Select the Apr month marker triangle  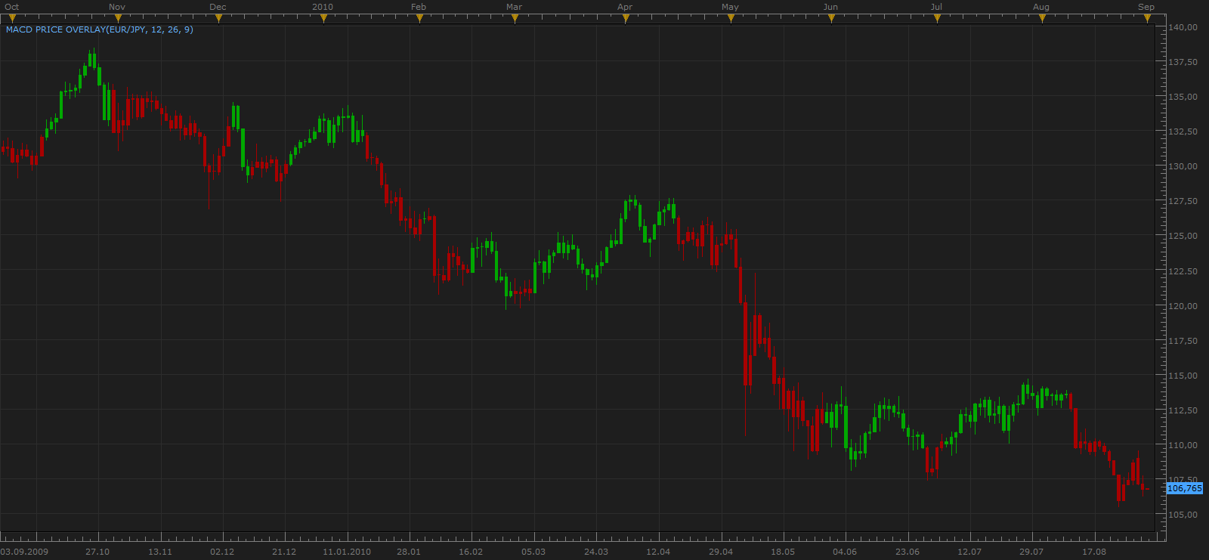click(626, 19)
